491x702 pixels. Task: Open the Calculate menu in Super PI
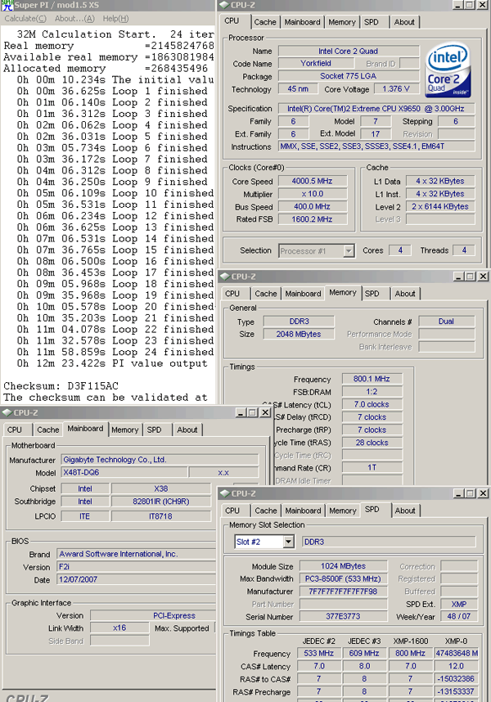point(25,19)
